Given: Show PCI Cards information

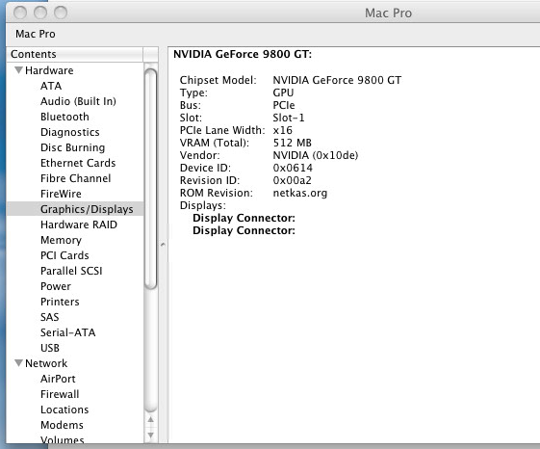Looking at the screenshot, I should [64, 255].
